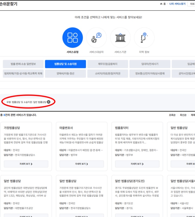Screen dimensions: 195x217
Task: Sort results by 최신순
Action: 183,115
